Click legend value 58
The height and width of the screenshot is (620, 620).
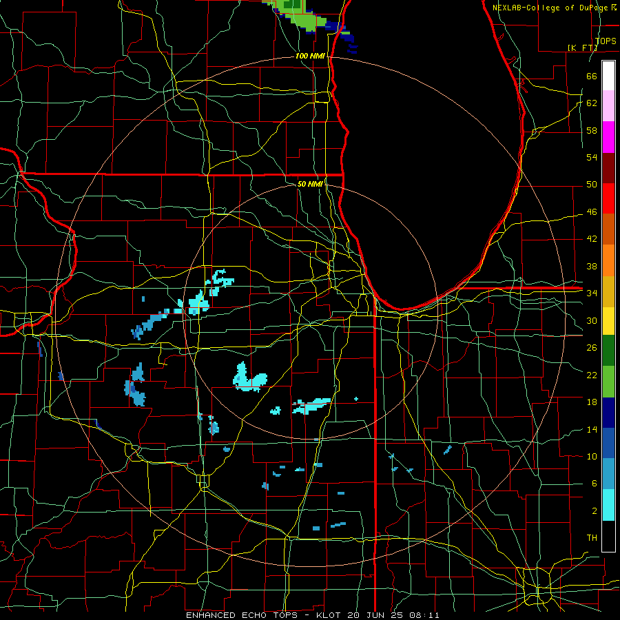[592, 130]
